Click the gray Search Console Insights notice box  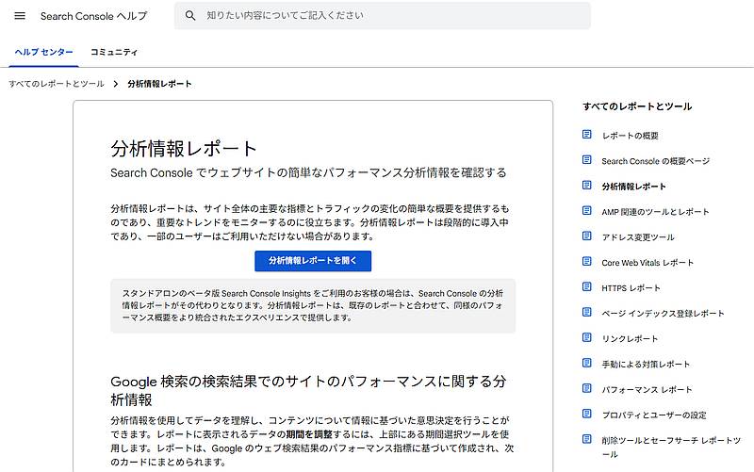(313, 306)
